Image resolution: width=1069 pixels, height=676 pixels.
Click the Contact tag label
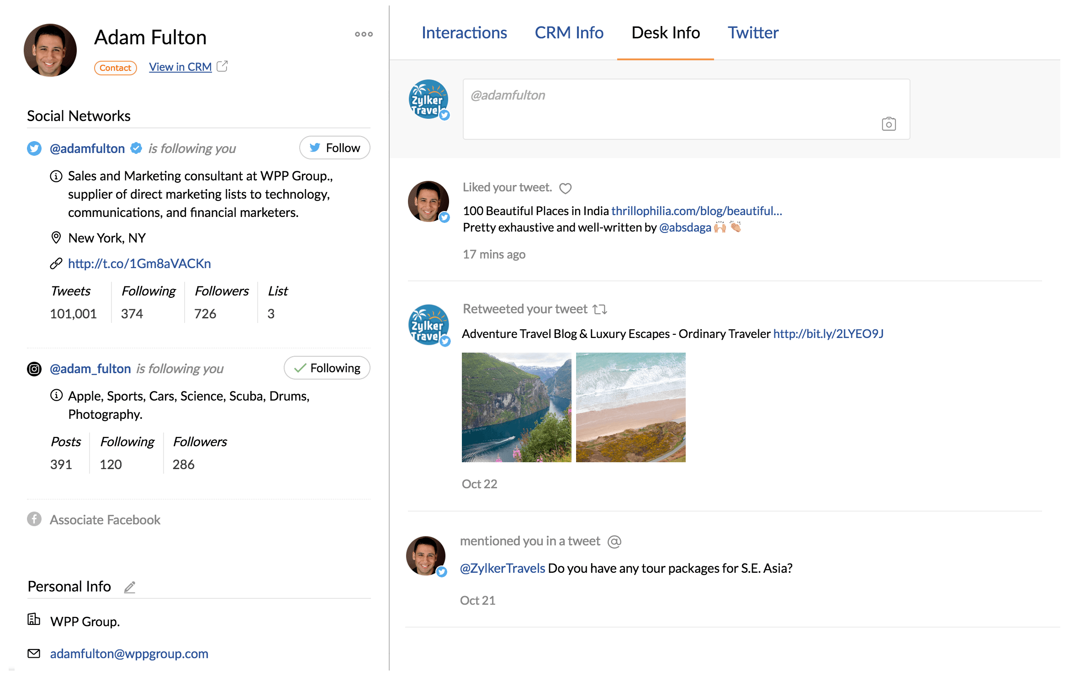[x=116, y=68]
